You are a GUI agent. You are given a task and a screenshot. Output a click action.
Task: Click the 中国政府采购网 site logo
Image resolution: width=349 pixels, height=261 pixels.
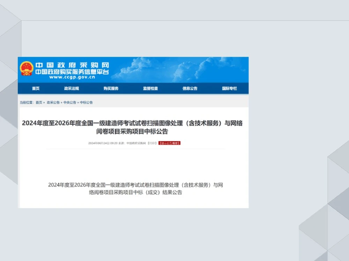(72, 65)
